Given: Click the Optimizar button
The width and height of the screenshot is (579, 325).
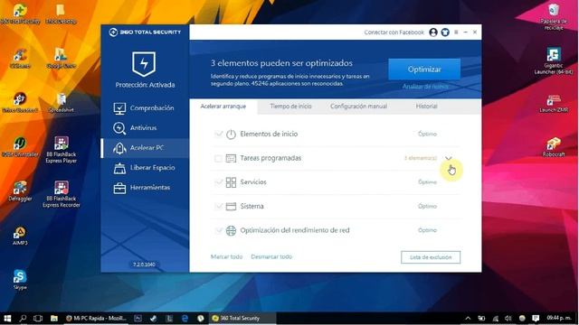Looking at the screenshot, I should tap(424, 70).
